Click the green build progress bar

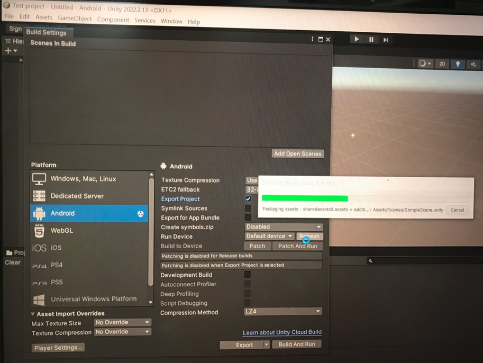[x=305, y=198]
